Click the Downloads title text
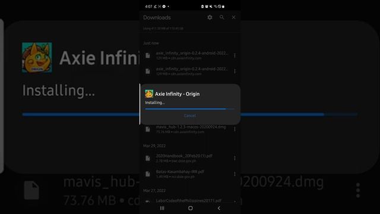The height and width of the screenshot is (214, 380). click(x=157, y=17)
